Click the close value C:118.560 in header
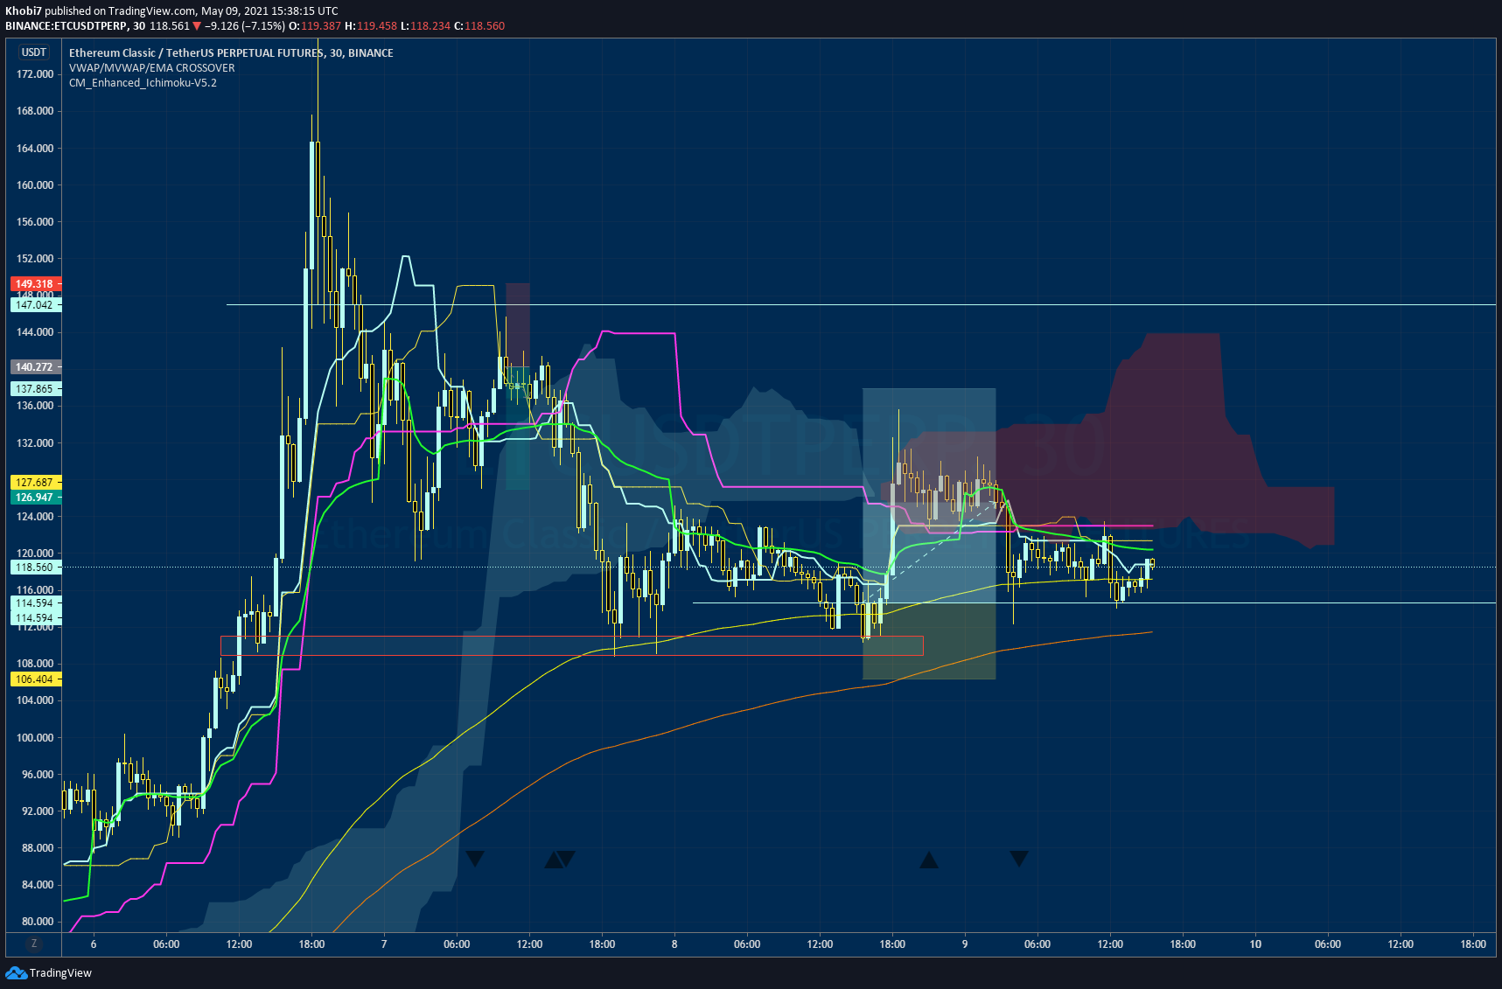1502x989 pixels. click(x=479, y=25)
